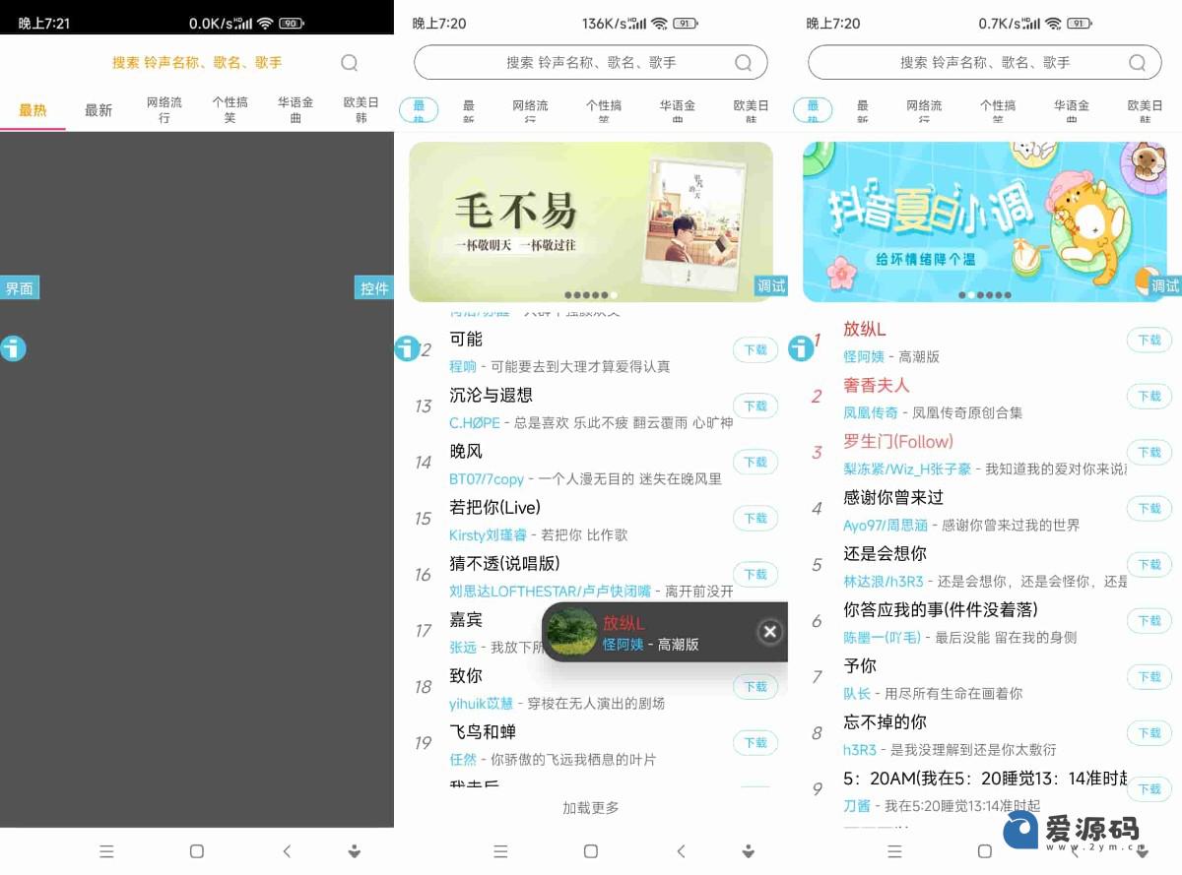Open artist link C.HØPE
1182x875 pixels.
click(x=475, y=422)
